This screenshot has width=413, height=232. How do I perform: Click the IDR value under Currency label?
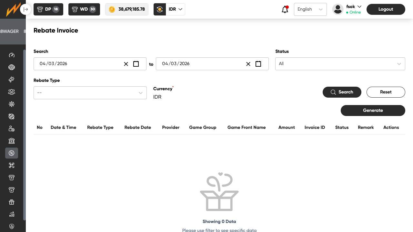(x=157, y=97)
